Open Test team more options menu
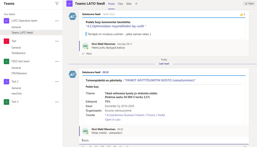 57,41
